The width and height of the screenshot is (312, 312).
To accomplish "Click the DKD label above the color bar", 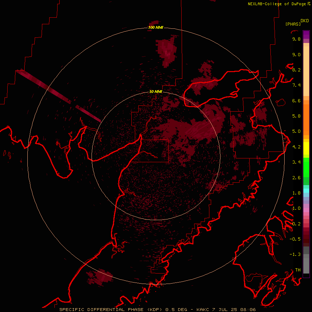I will (x=305, y=21).
